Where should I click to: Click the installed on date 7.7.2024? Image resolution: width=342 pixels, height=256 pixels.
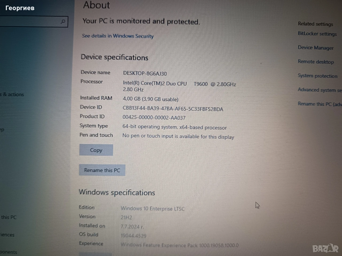(132, 227)
